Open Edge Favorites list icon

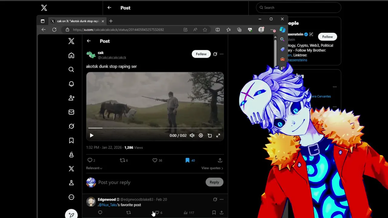click(x=229, y=30)
